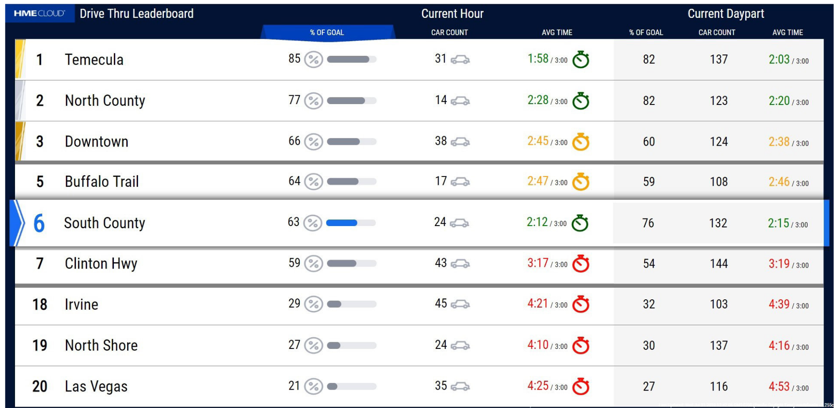The image size is (834, 408).
Task: Click the HME Cloud logo
Action: pos(40,13)
